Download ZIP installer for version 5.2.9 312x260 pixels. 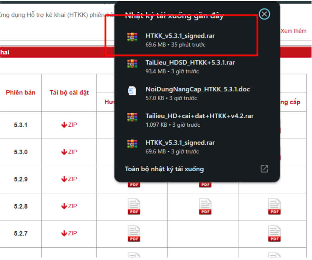(x=69, y=179)
